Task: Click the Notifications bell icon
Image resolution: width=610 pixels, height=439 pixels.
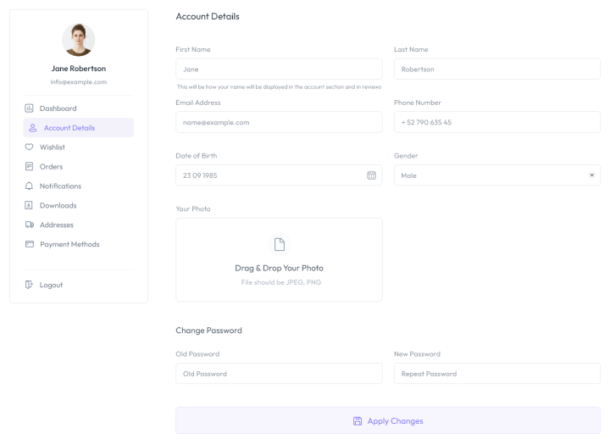Action: click(29, 186)
